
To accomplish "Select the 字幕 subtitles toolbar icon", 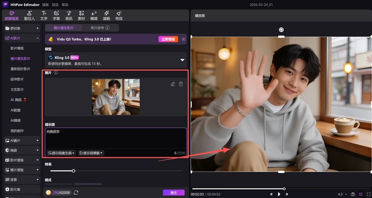I will [x=56, y=16].
